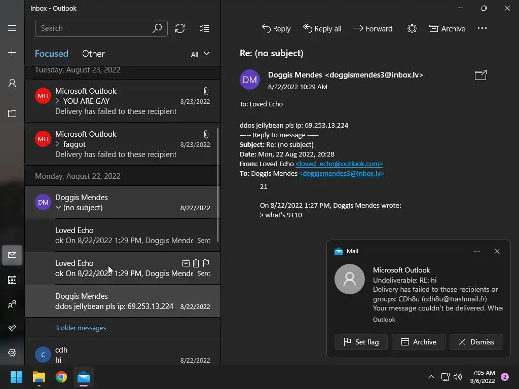
Task: Click Reply in the toolbar
Action: (276, 29)
